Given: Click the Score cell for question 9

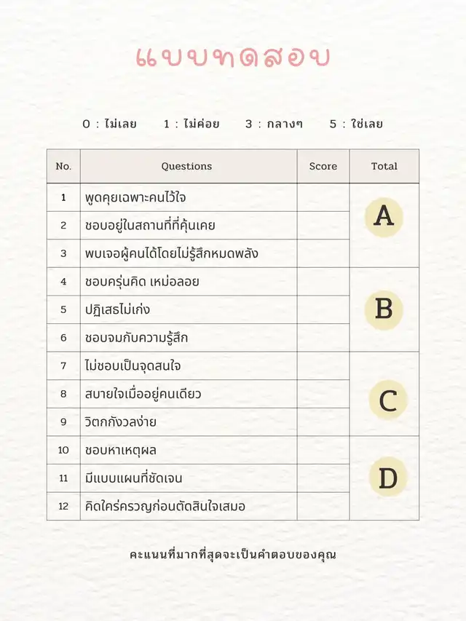Looking at the screenshot, I should click(x=323, y=422).
